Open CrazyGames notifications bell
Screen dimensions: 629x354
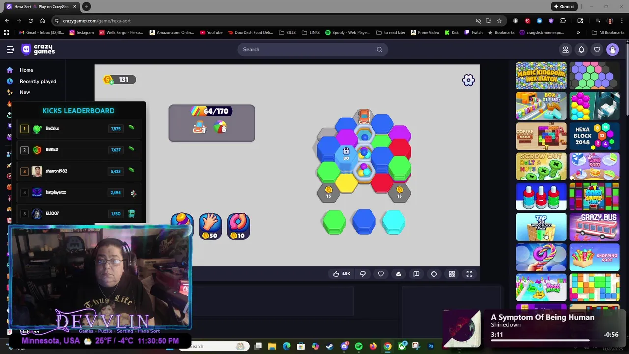(x=581, y=49)
